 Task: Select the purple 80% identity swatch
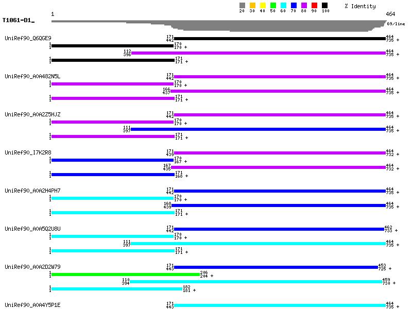point(304,6)
